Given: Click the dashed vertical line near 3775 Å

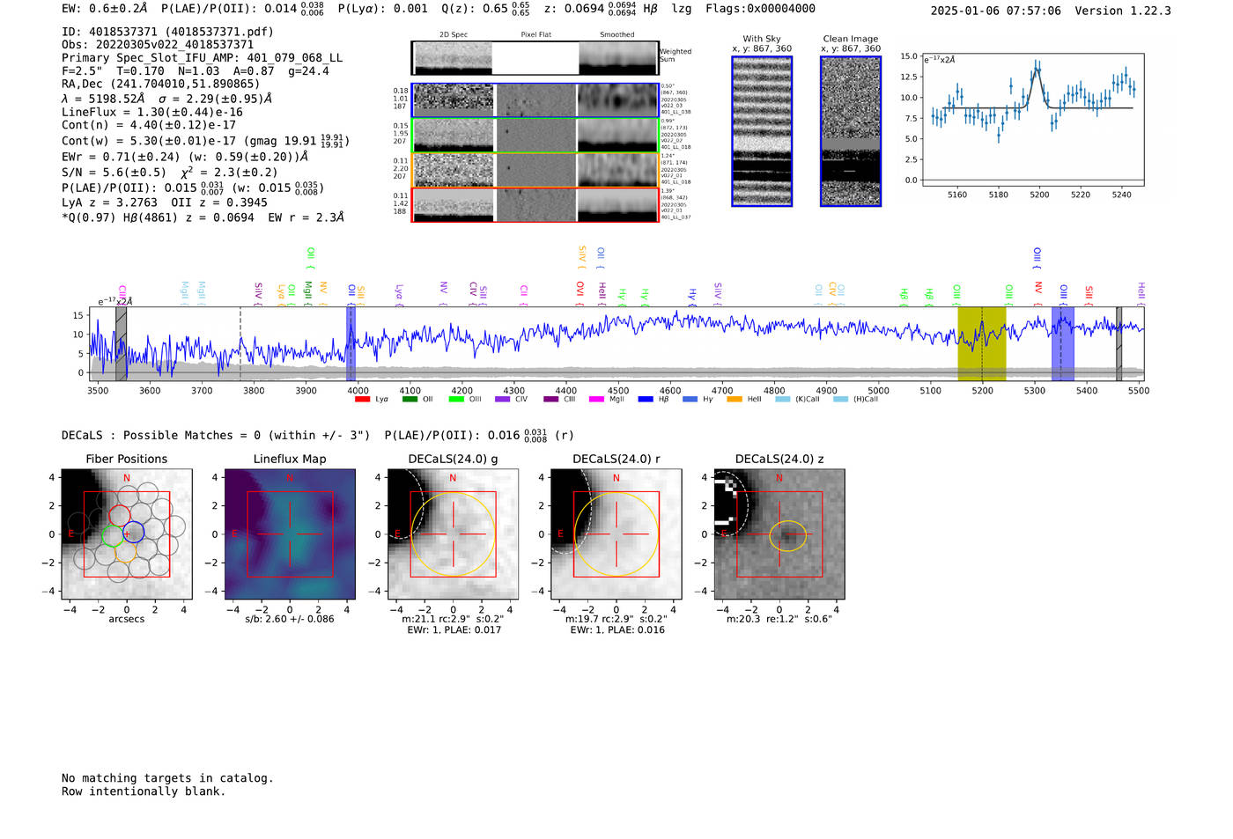Looking at the screenshot, I should pos(240,343).
